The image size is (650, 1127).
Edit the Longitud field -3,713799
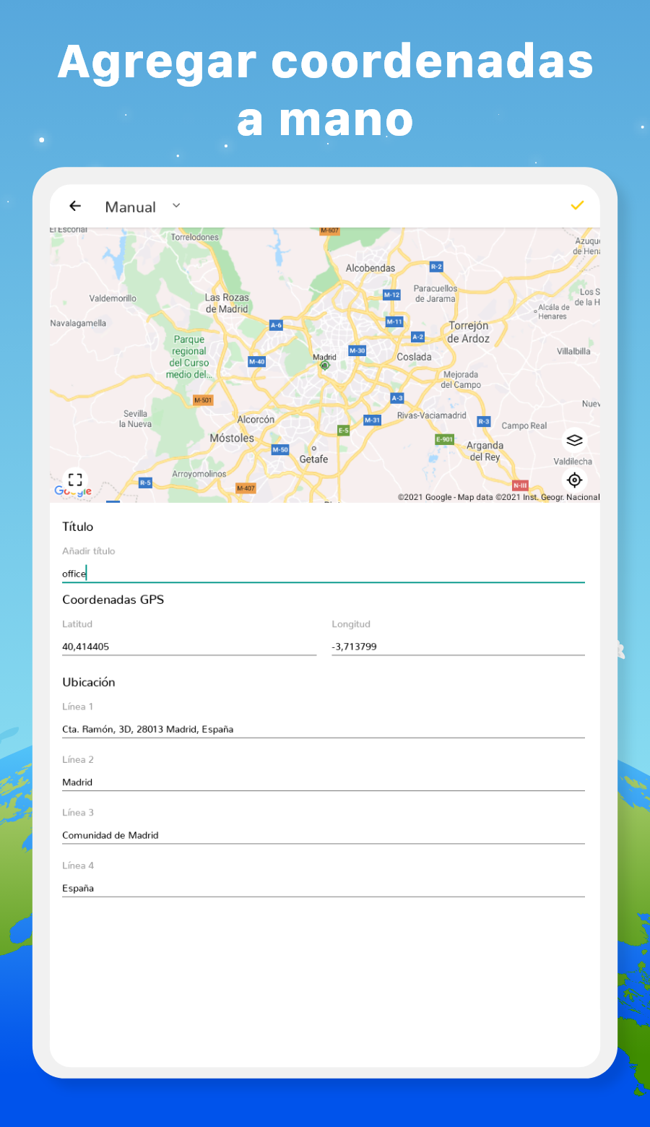[458, 647]
